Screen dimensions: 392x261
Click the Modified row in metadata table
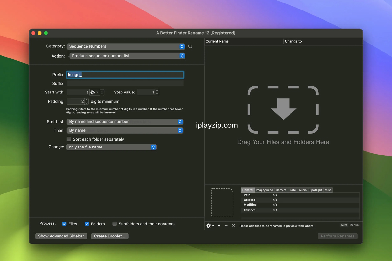(x=300, y=205)
